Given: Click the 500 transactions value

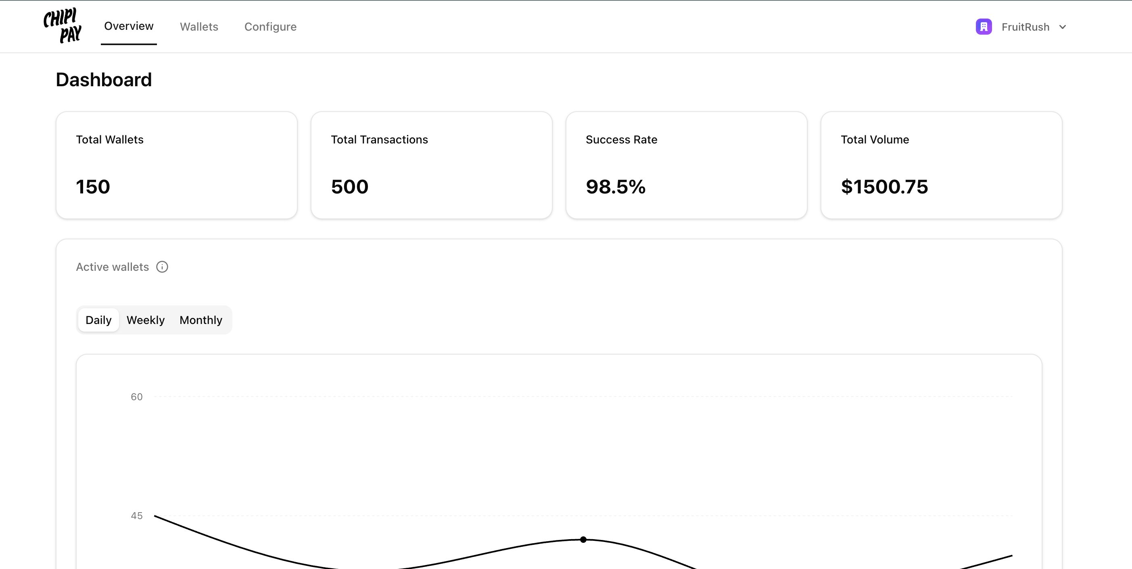Looking at the screenshot, I should pos(350,187).
